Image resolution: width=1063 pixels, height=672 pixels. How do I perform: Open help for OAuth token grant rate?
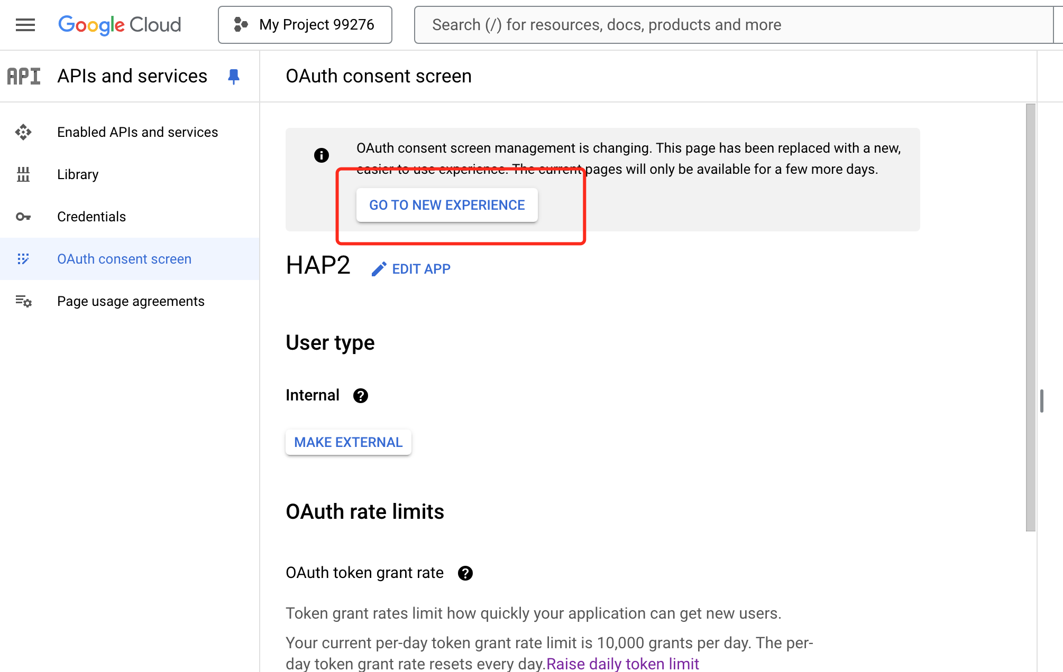pyautogui.click(x=465, y=573)
